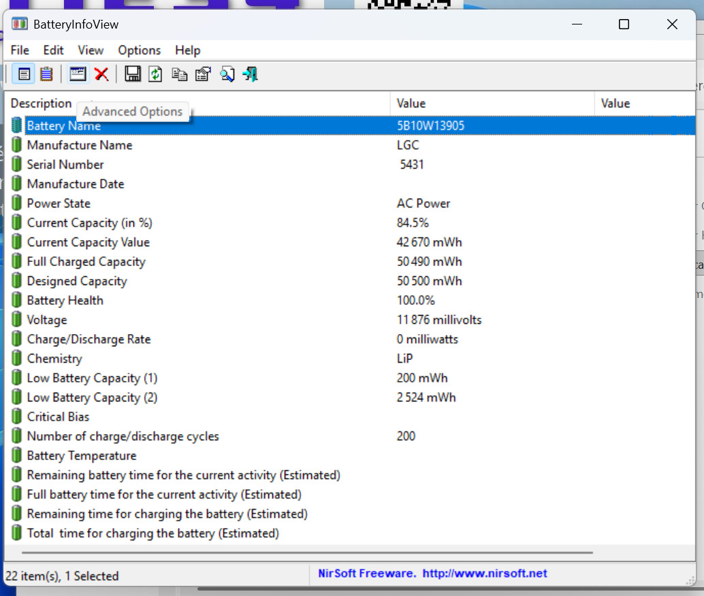Refresh battery data with the green arrows icon

156,74
